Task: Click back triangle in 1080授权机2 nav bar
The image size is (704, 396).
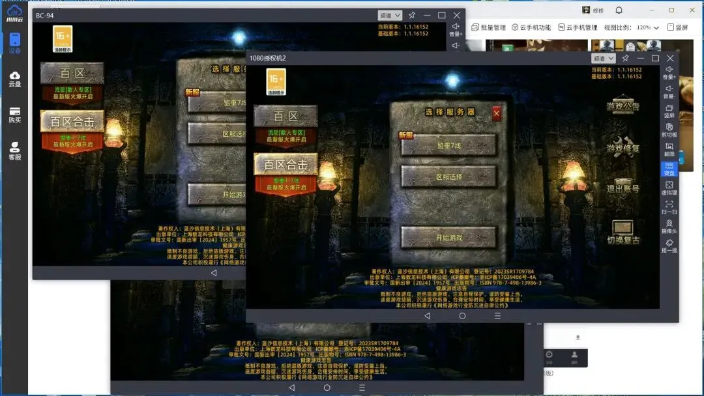Action: coord(428,316)
